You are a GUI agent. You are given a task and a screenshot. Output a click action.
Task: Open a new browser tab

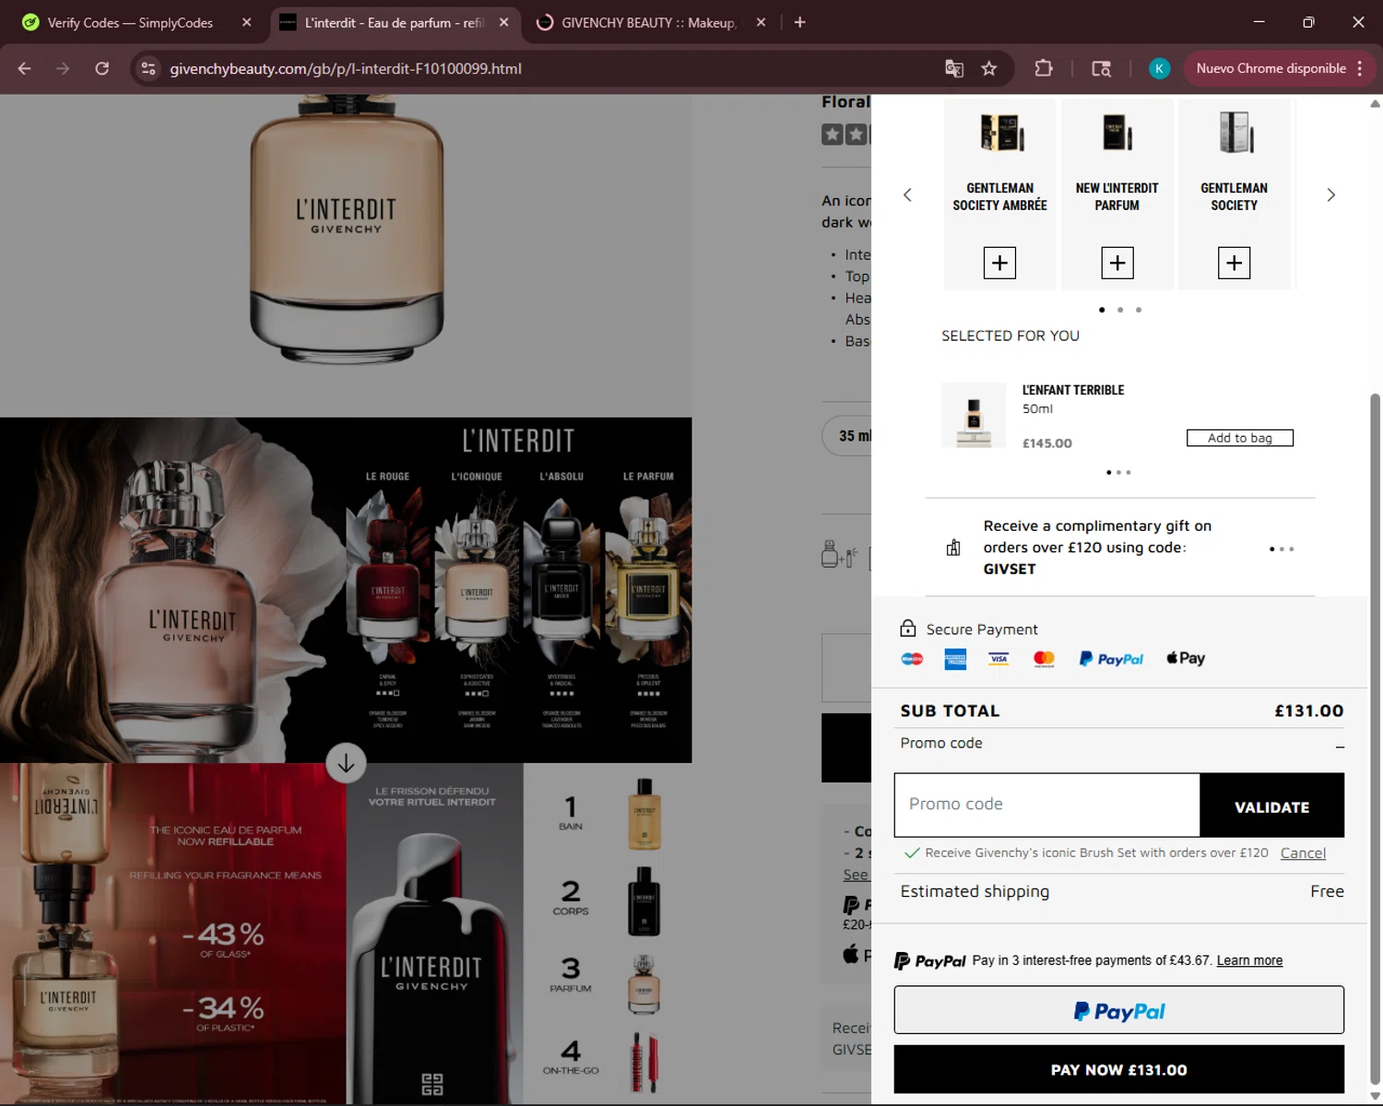click(x=799, y=22)
